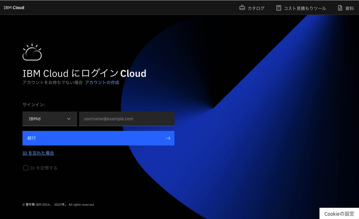Screen dimensions: 359x219
Task: Open Cookieの設定 at bottom right
Action: tap(339, 214)
